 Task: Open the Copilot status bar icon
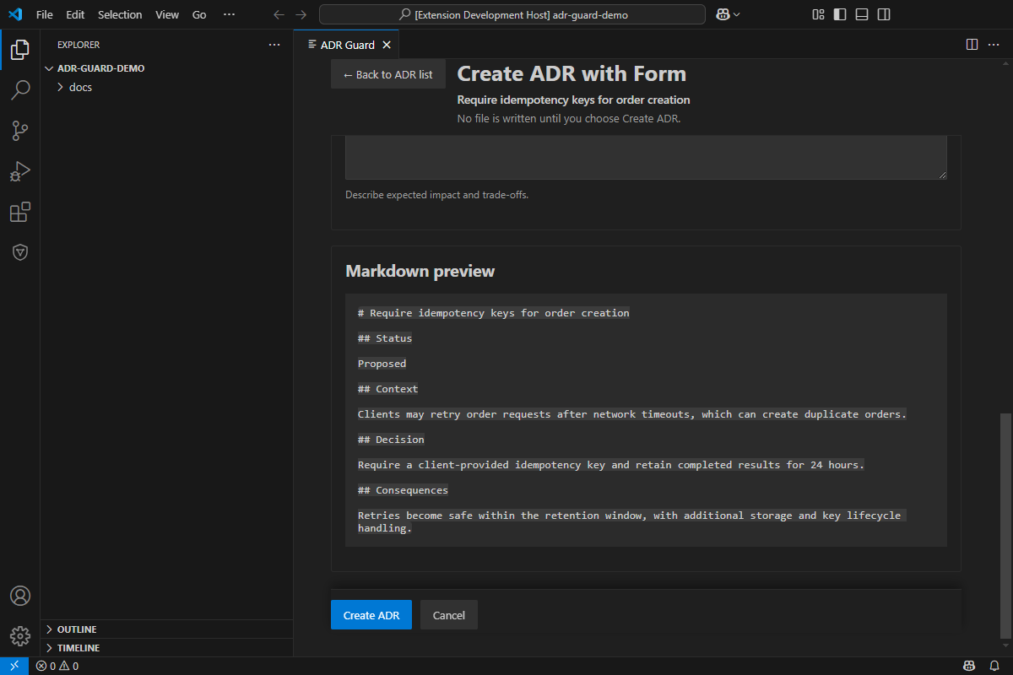pyautogui.click(x=970, y=666)
